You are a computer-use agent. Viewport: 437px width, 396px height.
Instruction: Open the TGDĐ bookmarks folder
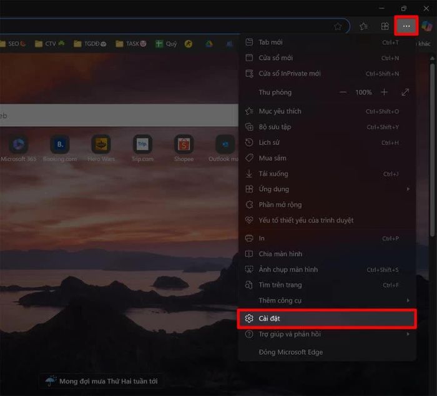[x=90, y=44]
